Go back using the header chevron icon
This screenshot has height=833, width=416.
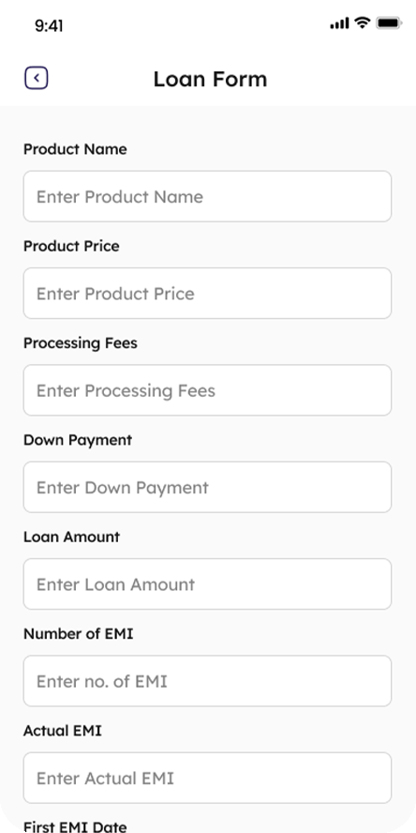[x=37, y=78]
